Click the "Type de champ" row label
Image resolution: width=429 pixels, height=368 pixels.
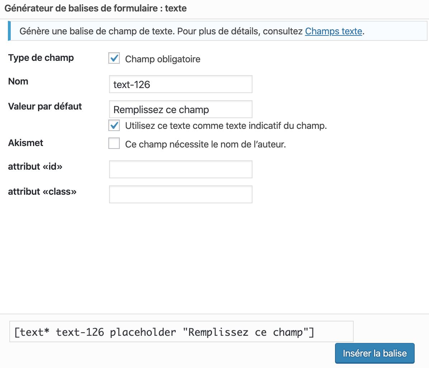(41, 58)
